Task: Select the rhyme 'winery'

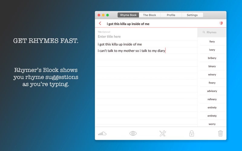Action: tap(212, 74)
